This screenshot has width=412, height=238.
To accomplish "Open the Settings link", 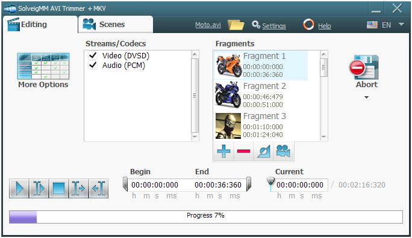I will click(x=274, y=26).
